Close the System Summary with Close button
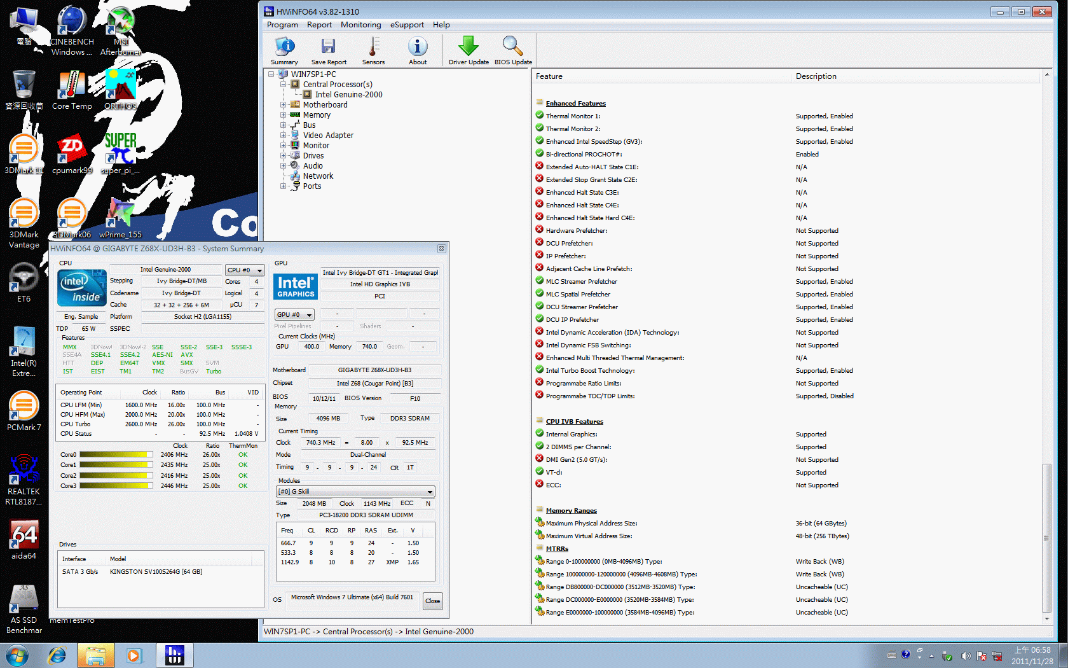Viewport: 1068px width, 668px height. (x=432, y=601)
